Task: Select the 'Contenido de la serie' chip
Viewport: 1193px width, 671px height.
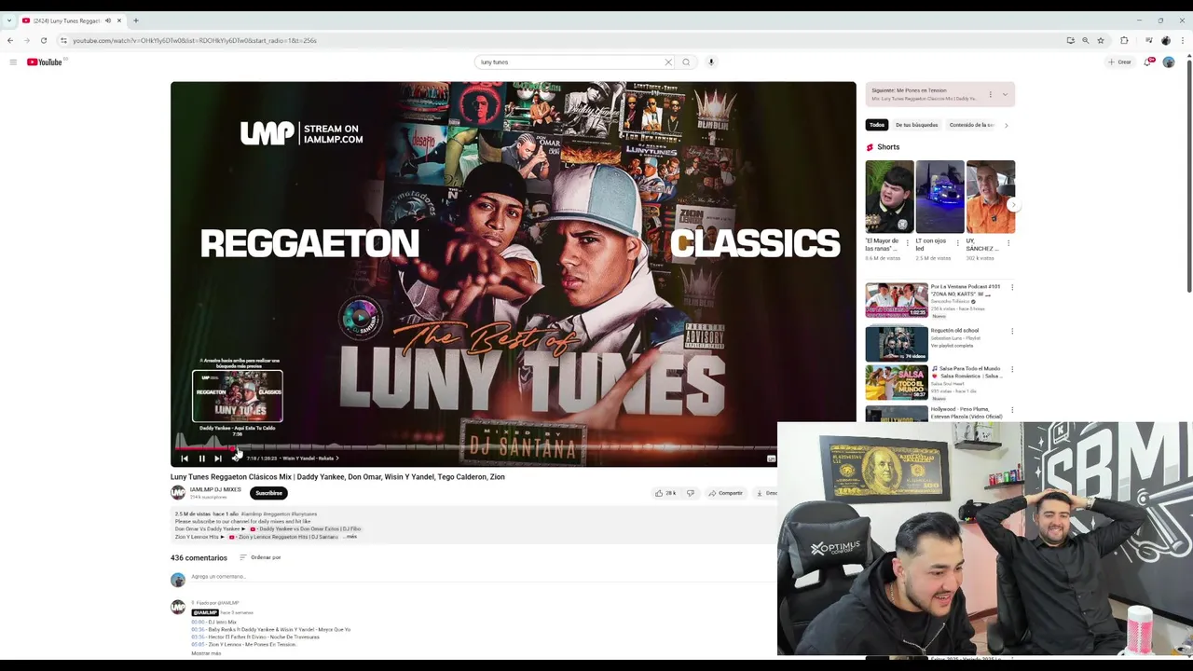Action: [x=972, y=125]
